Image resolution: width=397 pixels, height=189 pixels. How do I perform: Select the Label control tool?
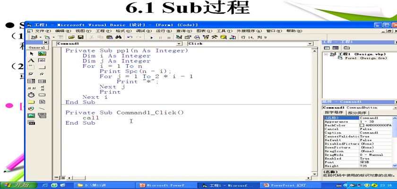click(x=31, y=60)
